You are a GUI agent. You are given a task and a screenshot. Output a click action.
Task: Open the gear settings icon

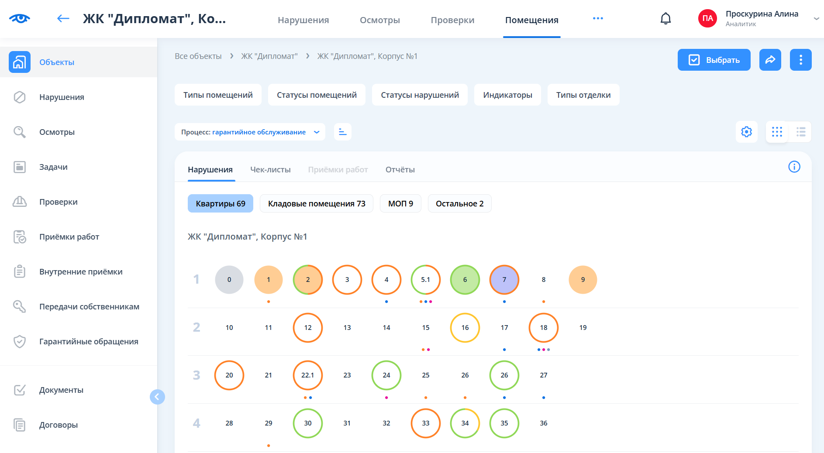[x=746, y=132]
